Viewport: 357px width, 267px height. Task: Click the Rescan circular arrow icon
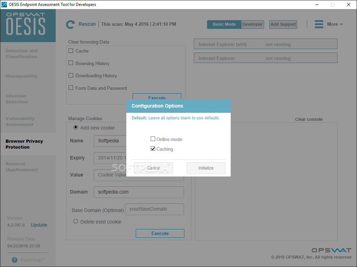tap(70, 24)
